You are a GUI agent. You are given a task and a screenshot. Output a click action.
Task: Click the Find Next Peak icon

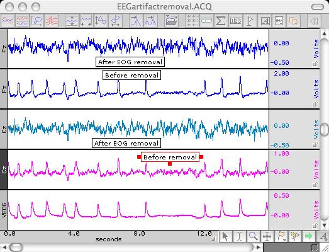pyautogui.click(x=150, y=21)
